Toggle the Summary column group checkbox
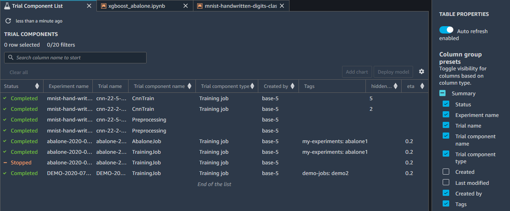510x211 pixels. pos(442,93)
